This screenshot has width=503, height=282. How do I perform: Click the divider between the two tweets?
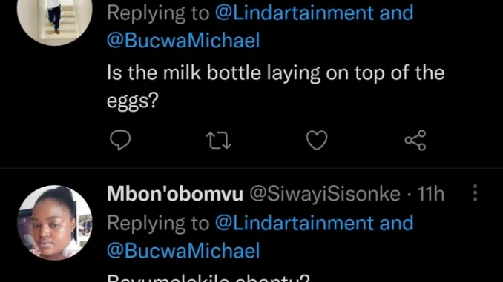[251, 168]
